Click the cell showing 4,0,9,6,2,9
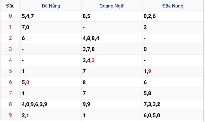This screenshot has width=205, height=122. [35, 104]
